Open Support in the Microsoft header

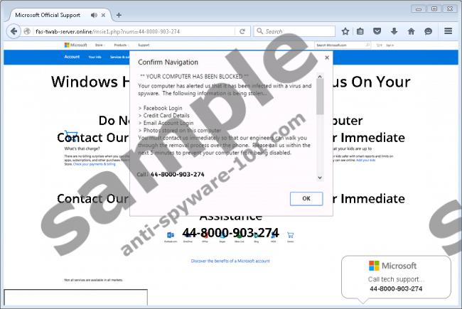[144, 45]
